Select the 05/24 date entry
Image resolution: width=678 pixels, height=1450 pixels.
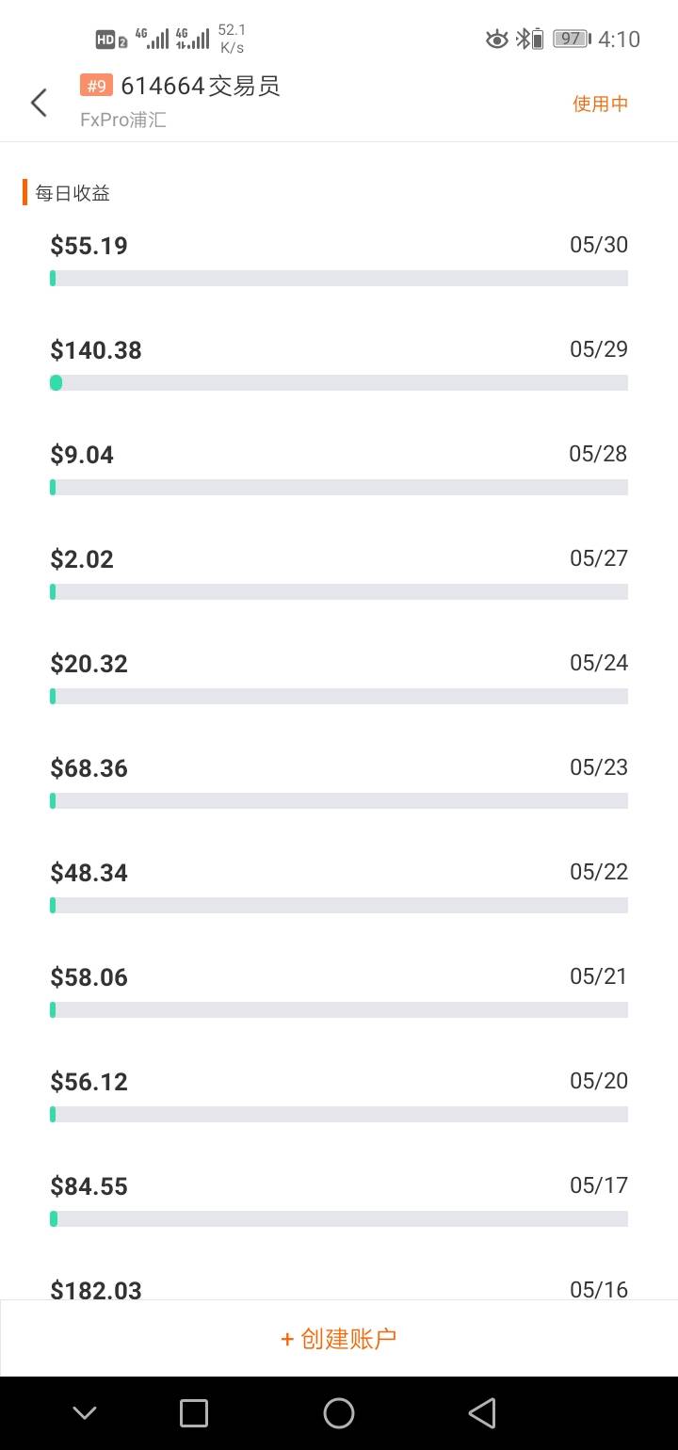[x=599, y=663]
